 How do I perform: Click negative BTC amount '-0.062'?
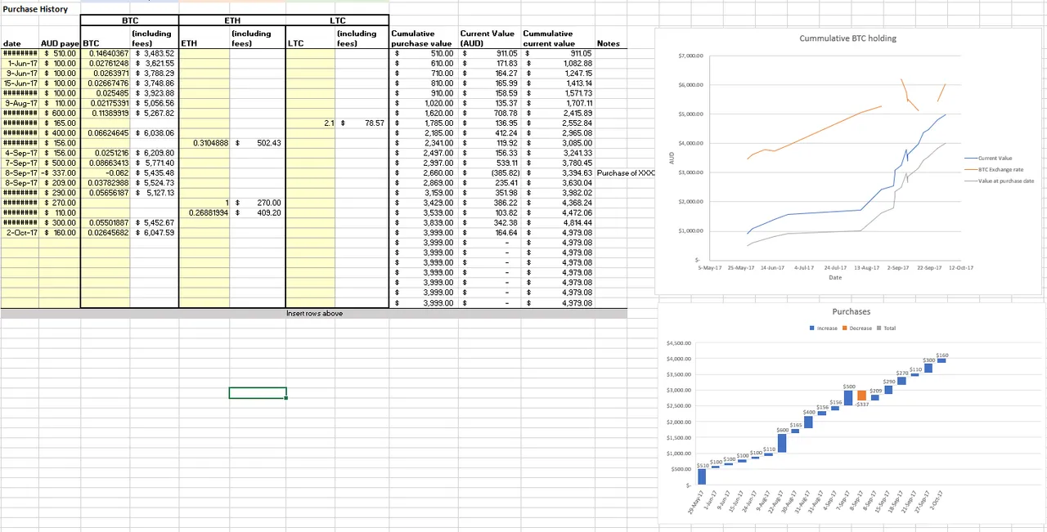[104, 172]
